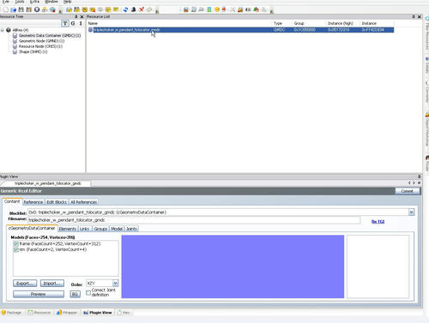Click the Save disk icon in toolbar
429x323 pixels.
click(x=21, y=9)
